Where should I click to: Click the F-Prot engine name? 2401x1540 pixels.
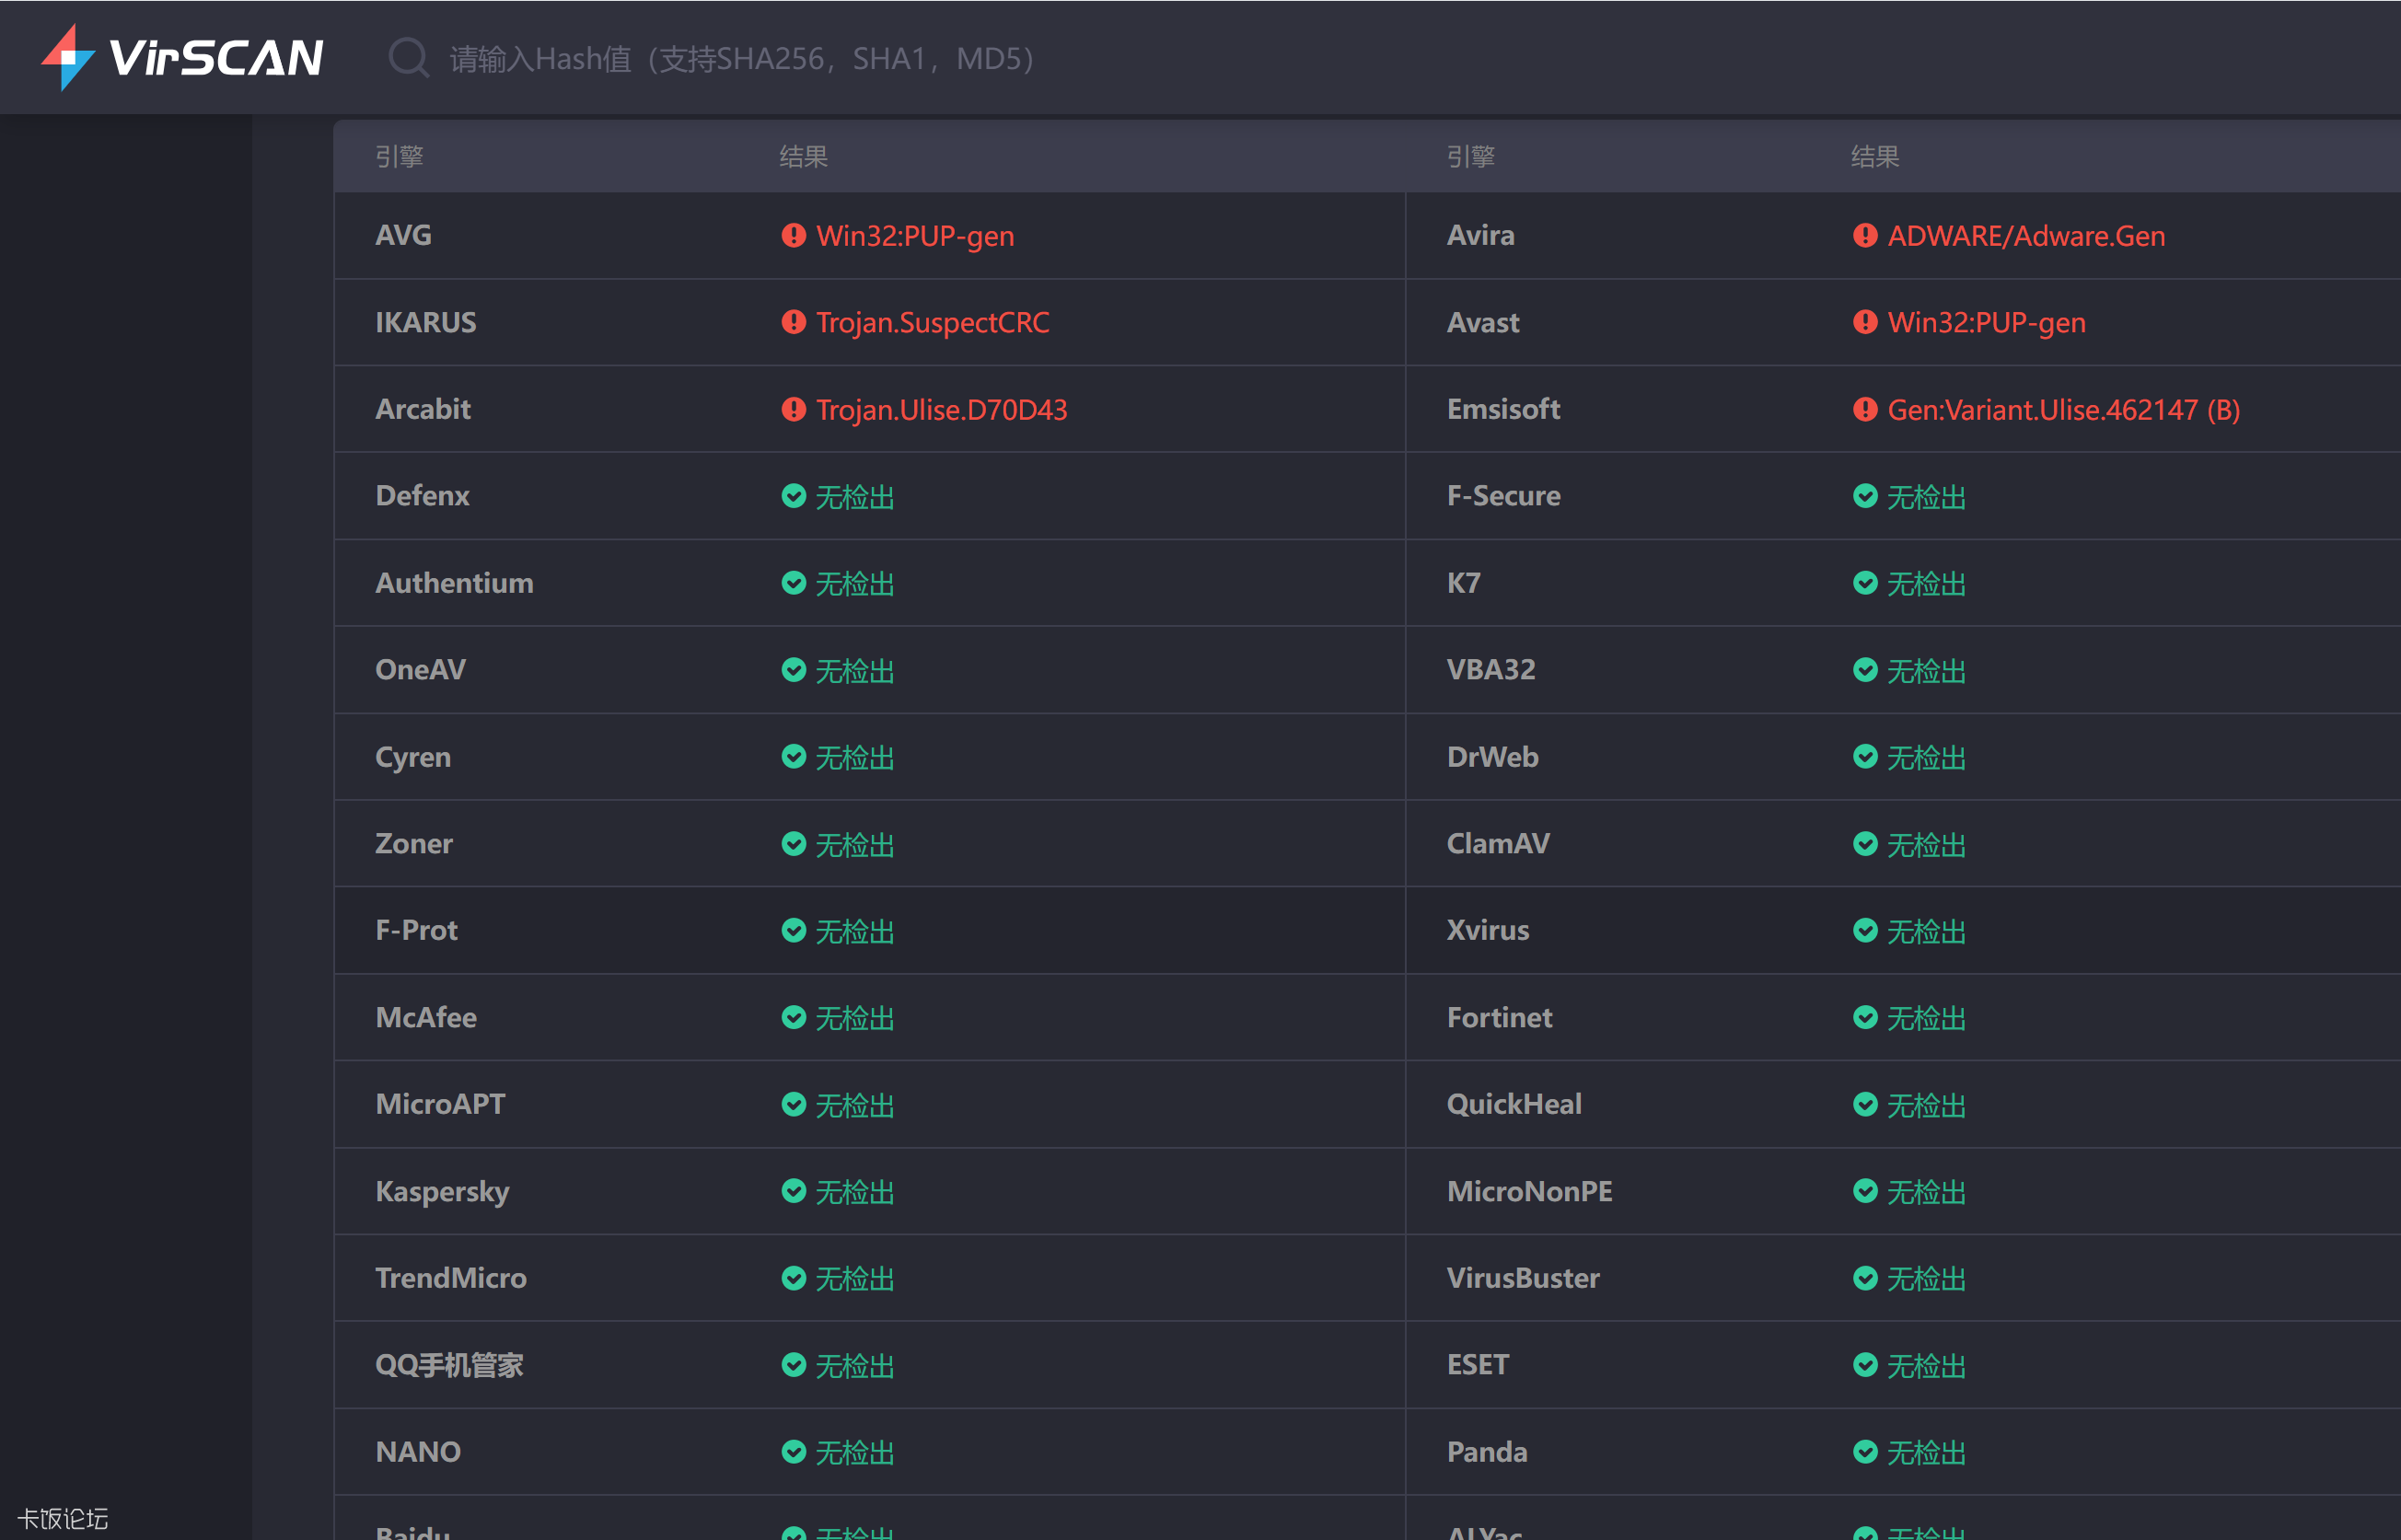pyautogui.click(x=416, y=930)
